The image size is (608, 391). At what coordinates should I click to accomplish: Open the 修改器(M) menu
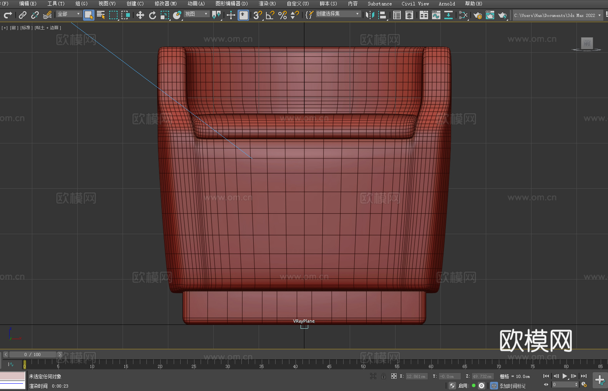166,4
